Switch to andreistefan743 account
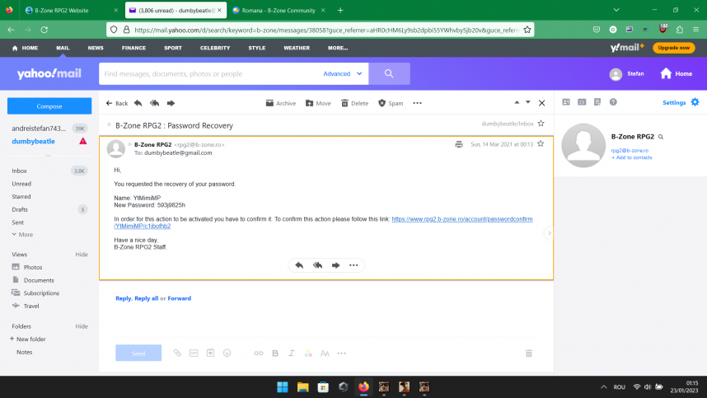Screen dimensions: 707x398 coord(39,129)
